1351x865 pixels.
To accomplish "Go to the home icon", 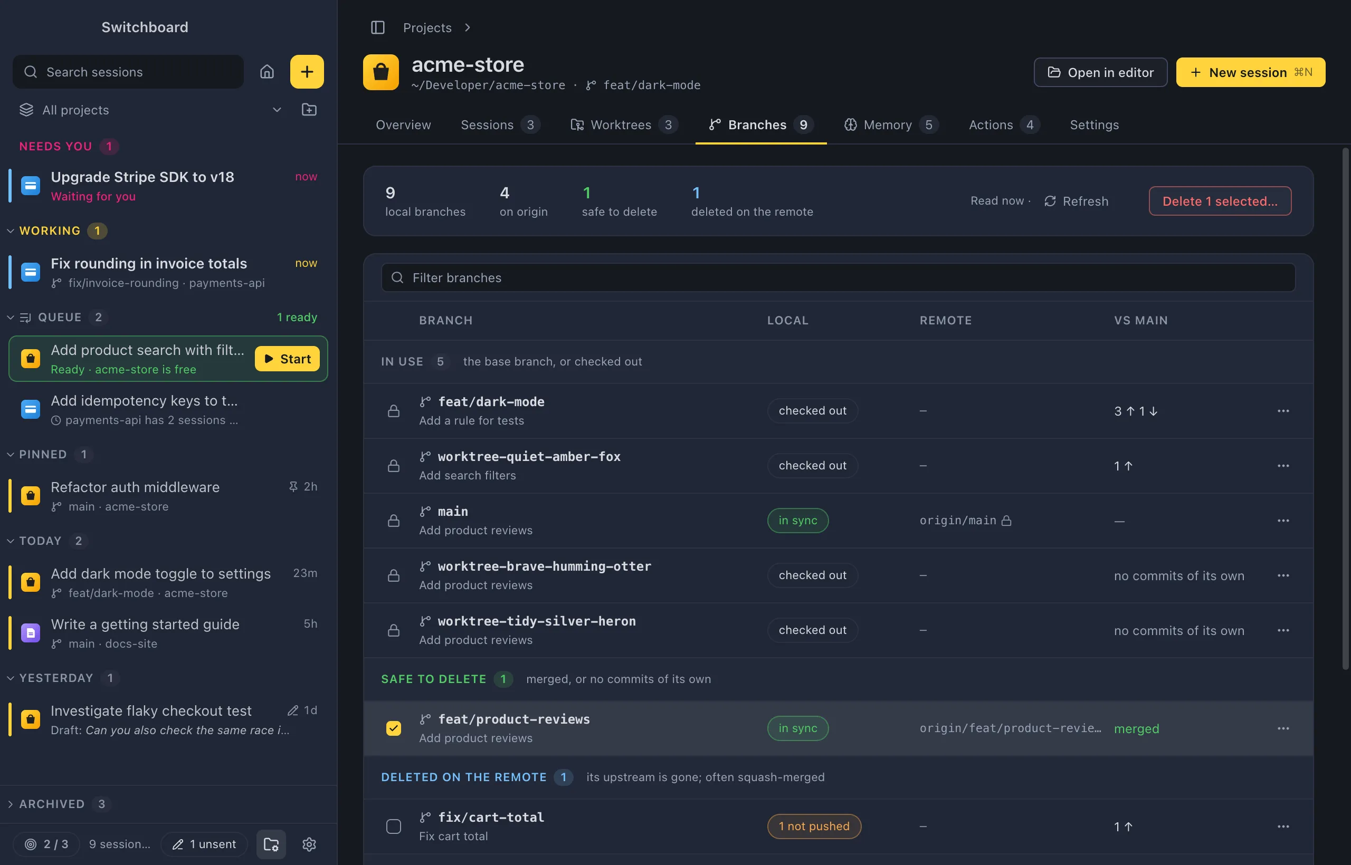I will pos(267,72).
